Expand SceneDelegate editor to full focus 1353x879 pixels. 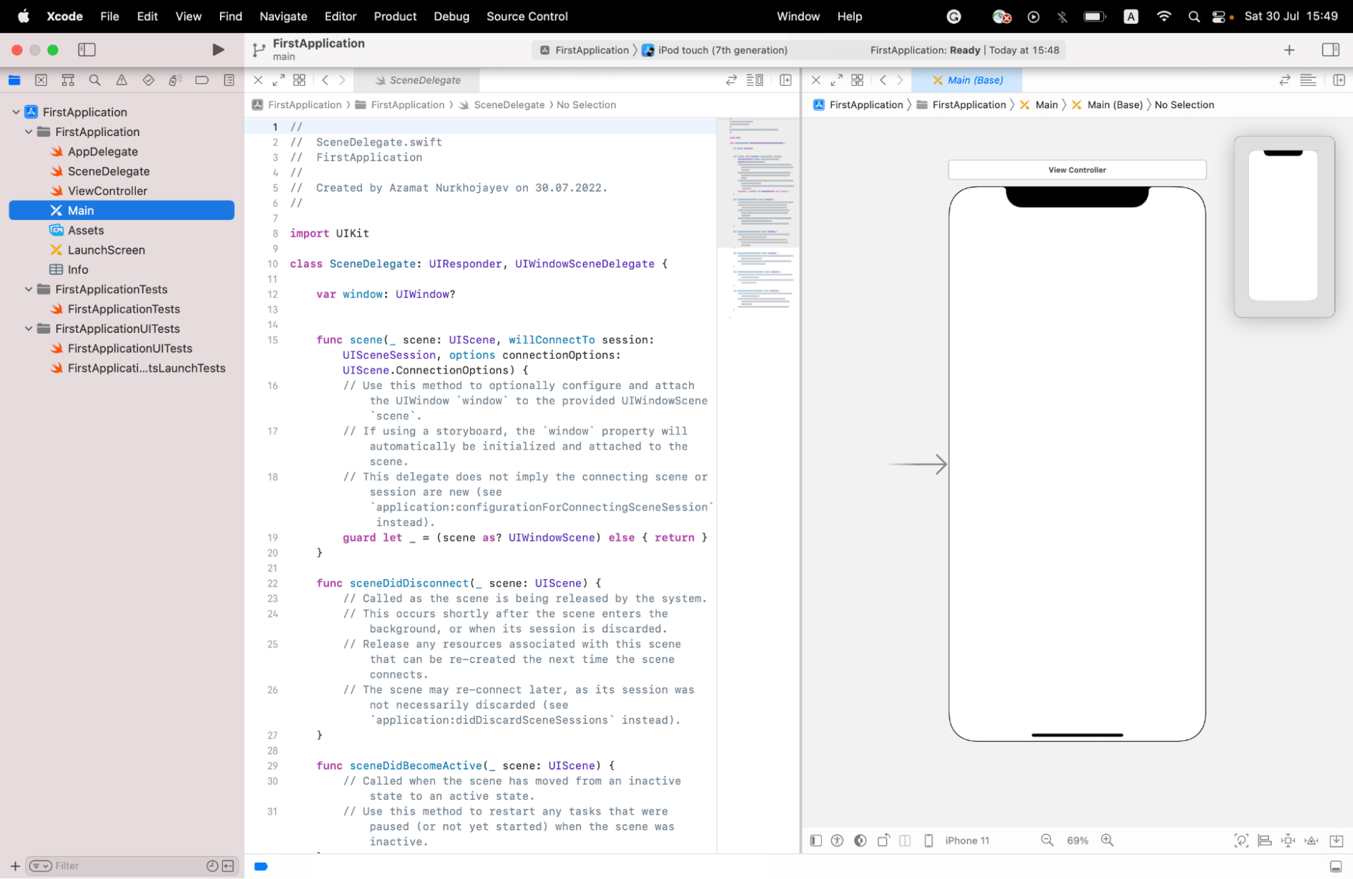[278, 80]
